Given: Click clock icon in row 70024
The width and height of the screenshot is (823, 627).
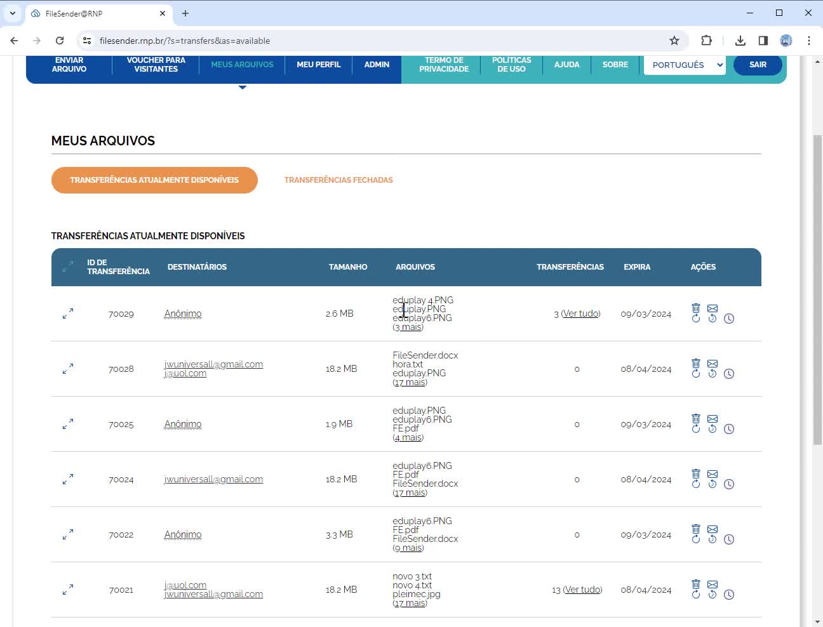Looking at the screenshot, I should point(729,484).
